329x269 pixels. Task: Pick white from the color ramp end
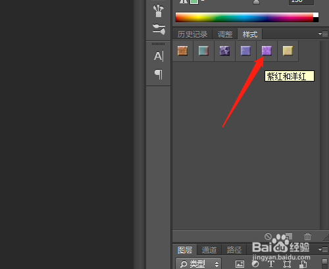pyautogui.click(x=316, y=15)
